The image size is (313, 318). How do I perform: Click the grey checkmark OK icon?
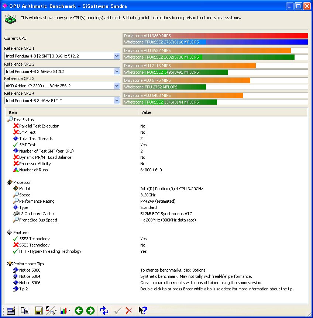point(118,311)
